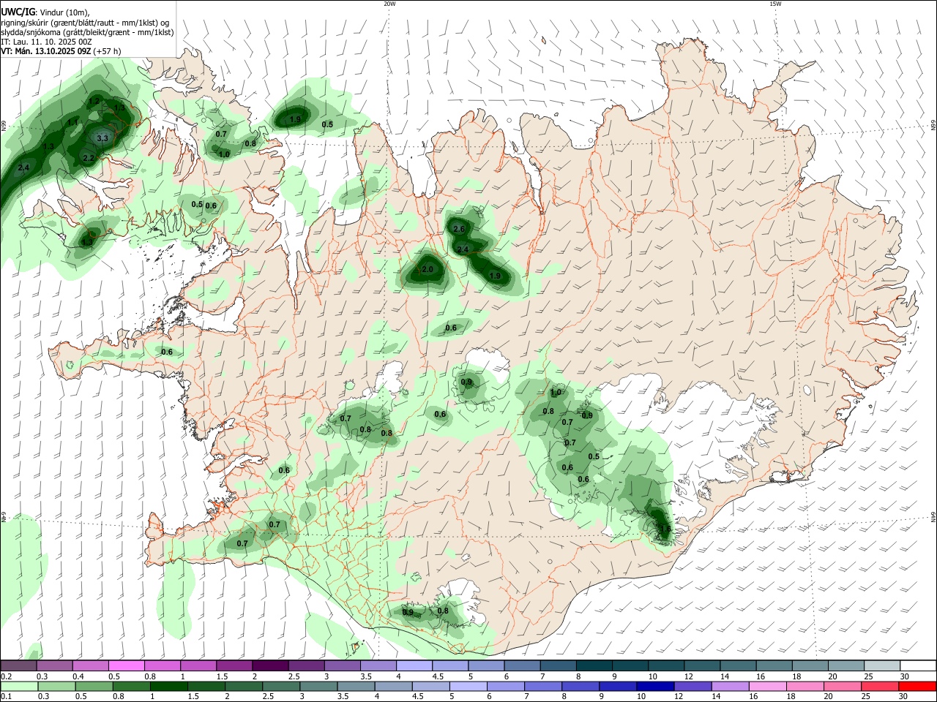
Task: Click the 2.0 precipitation value on the map
Action: click(x=428, y=270)
